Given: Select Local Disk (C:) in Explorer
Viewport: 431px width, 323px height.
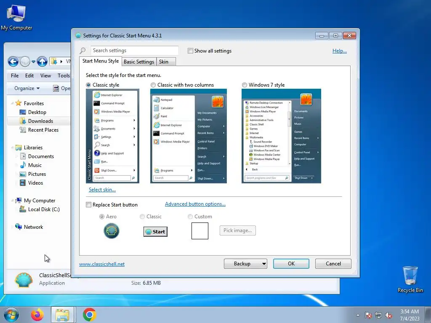Looking at the screenshot, I should coord(44,209).
